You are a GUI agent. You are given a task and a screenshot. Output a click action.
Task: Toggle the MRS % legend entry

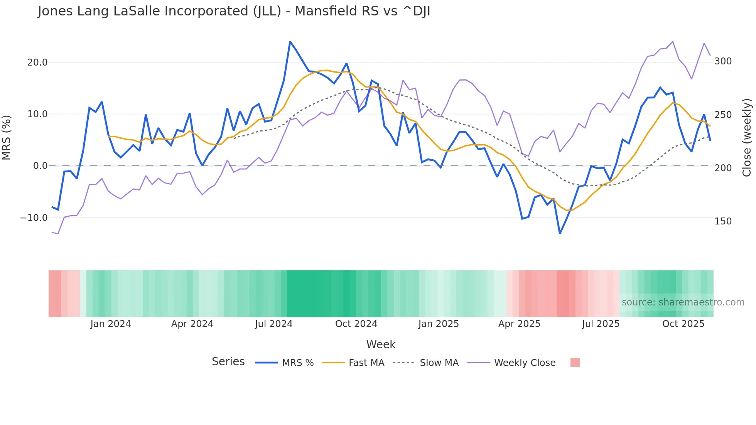(x=284, y=363)
